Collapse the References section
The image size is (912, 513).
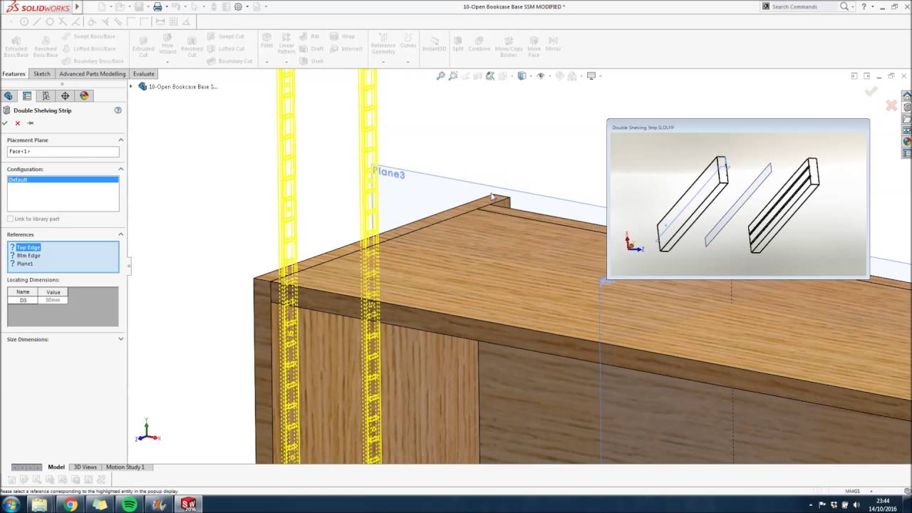coord(120,234)
